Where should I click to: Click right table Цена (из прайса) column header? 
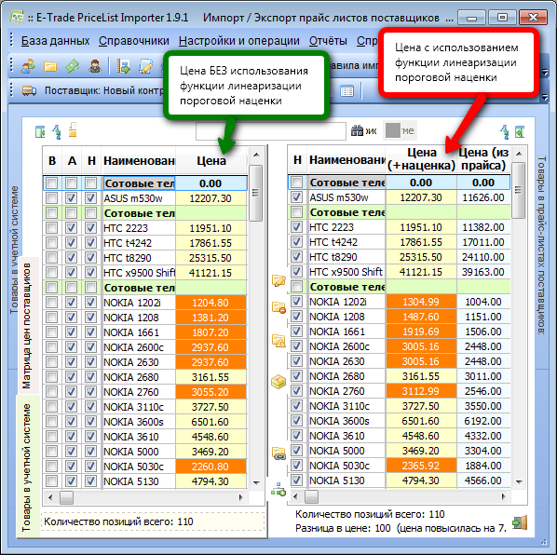tap(483, 158)
